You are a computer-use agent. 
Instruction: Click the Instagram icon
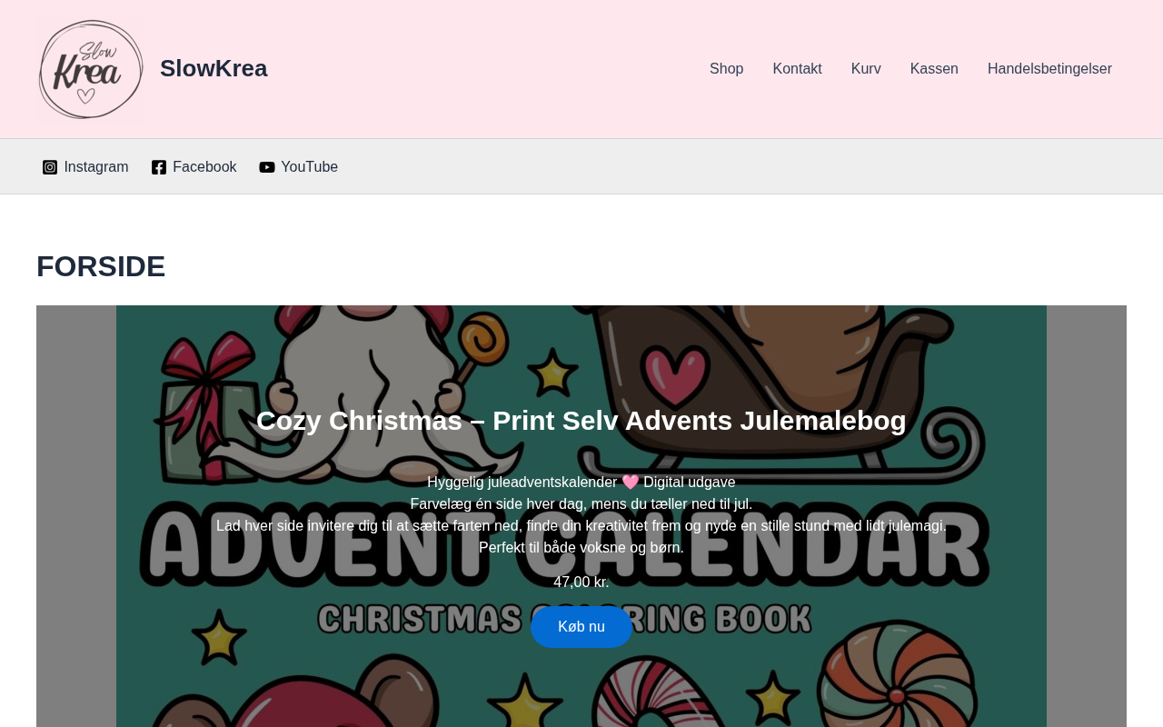50,167
